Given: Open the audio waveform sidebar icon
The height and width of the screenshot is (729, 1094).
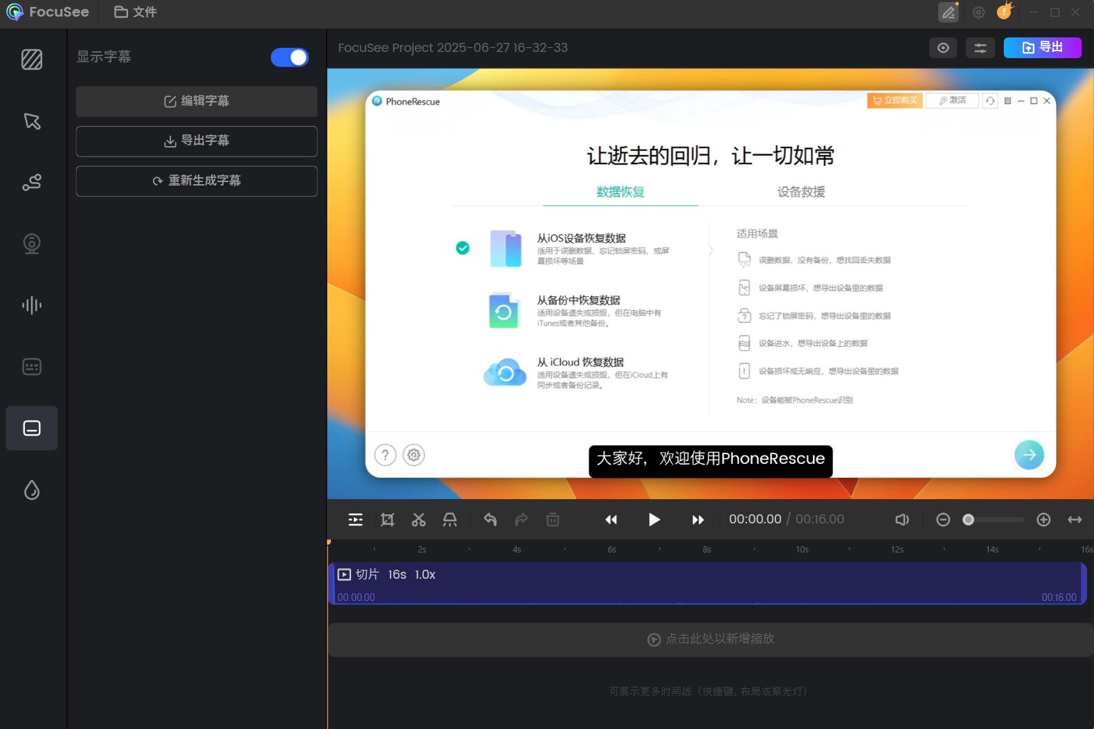Looking at the screenshot, I should click(x=32, y=305).
